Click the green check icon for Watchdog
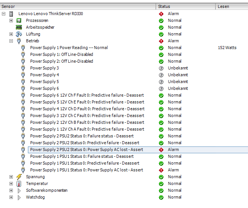The image size is (248, 208). click(x=161, y=197)
